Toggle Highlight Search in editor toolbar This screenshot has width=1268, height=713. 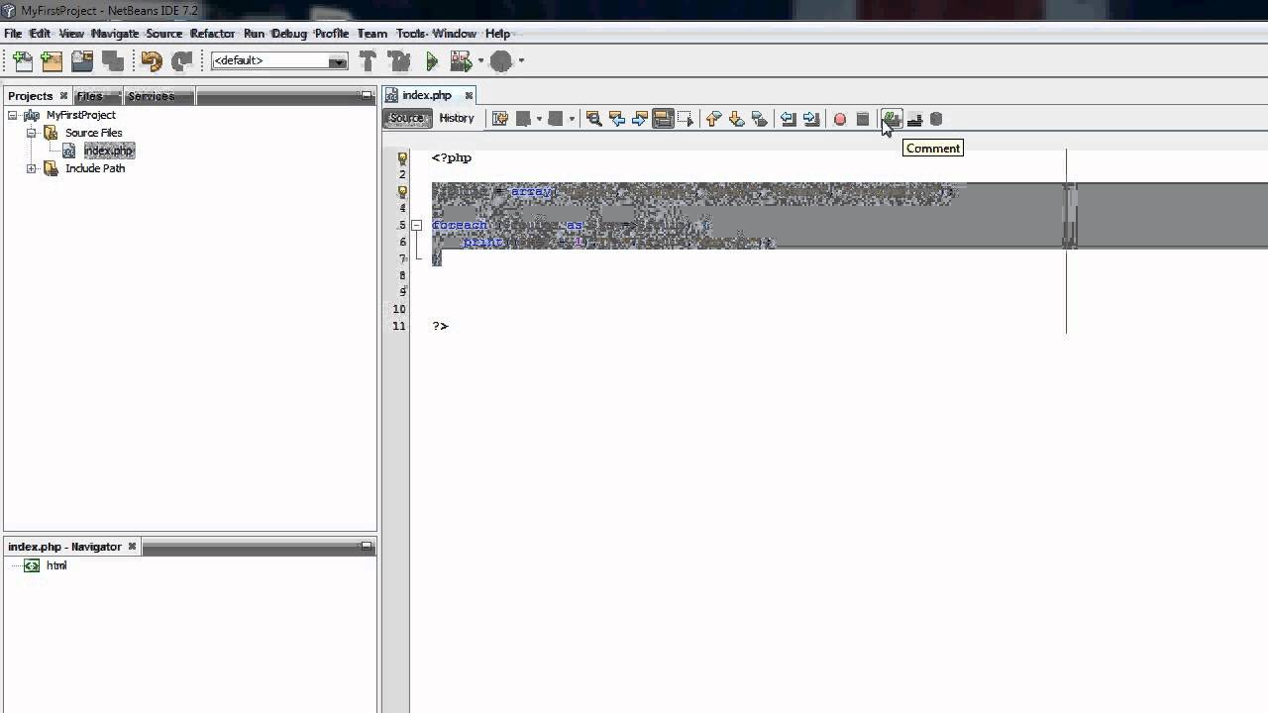coord(663,119)
